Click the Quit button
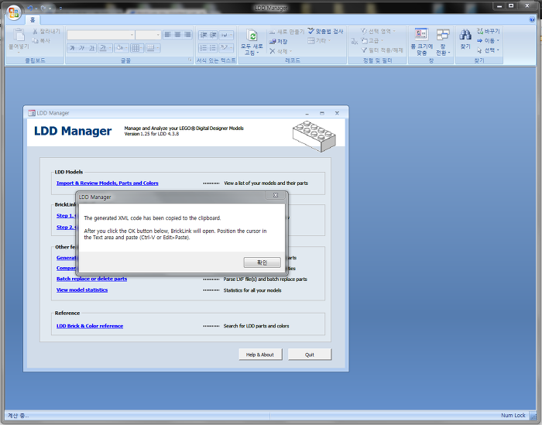Screen dimensions: 542x425 310,355
